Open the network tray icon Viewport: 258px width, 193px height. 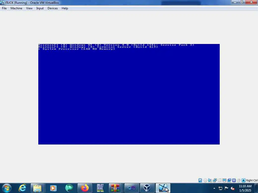pyautogui.click(x=220, y=188)
